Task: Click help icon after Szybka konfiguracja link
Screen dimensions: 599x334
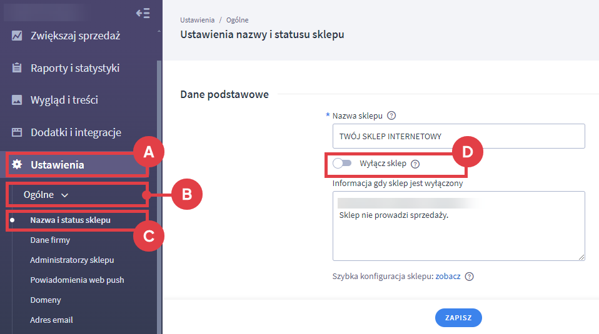Action: (470, 277)
